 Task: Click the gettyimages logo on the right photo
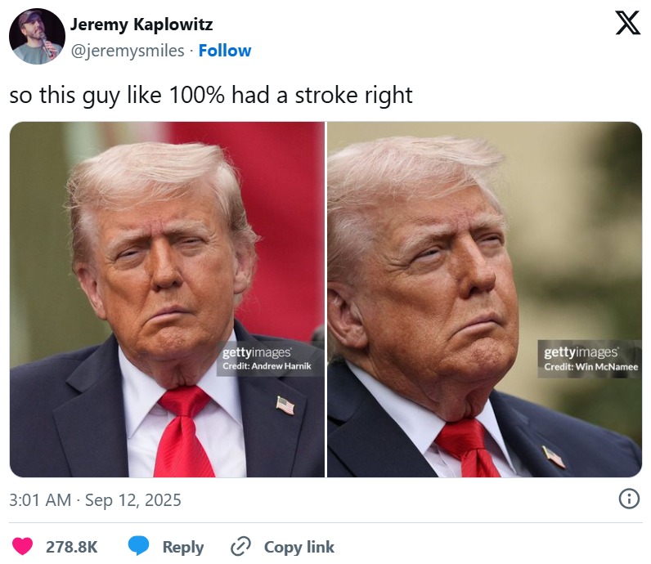[581, 353]
